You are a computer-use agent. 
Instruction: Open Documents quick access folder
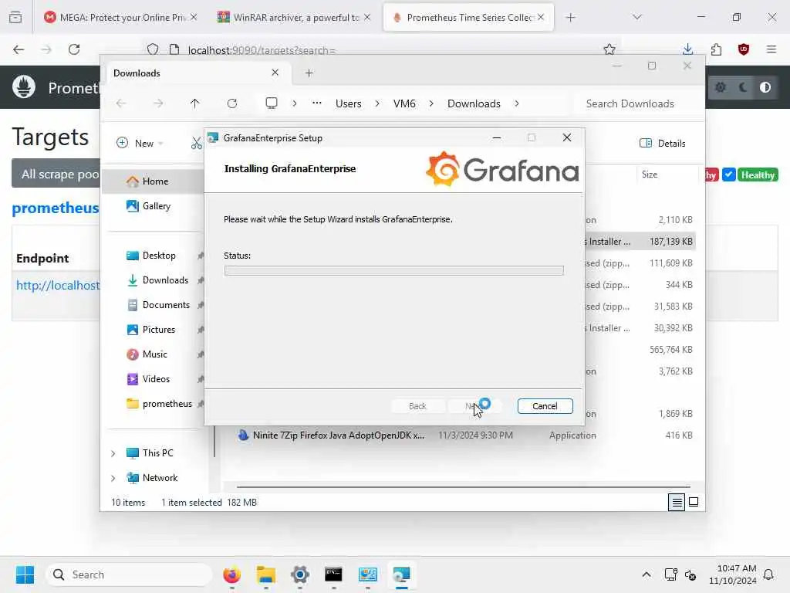[166, 305]
